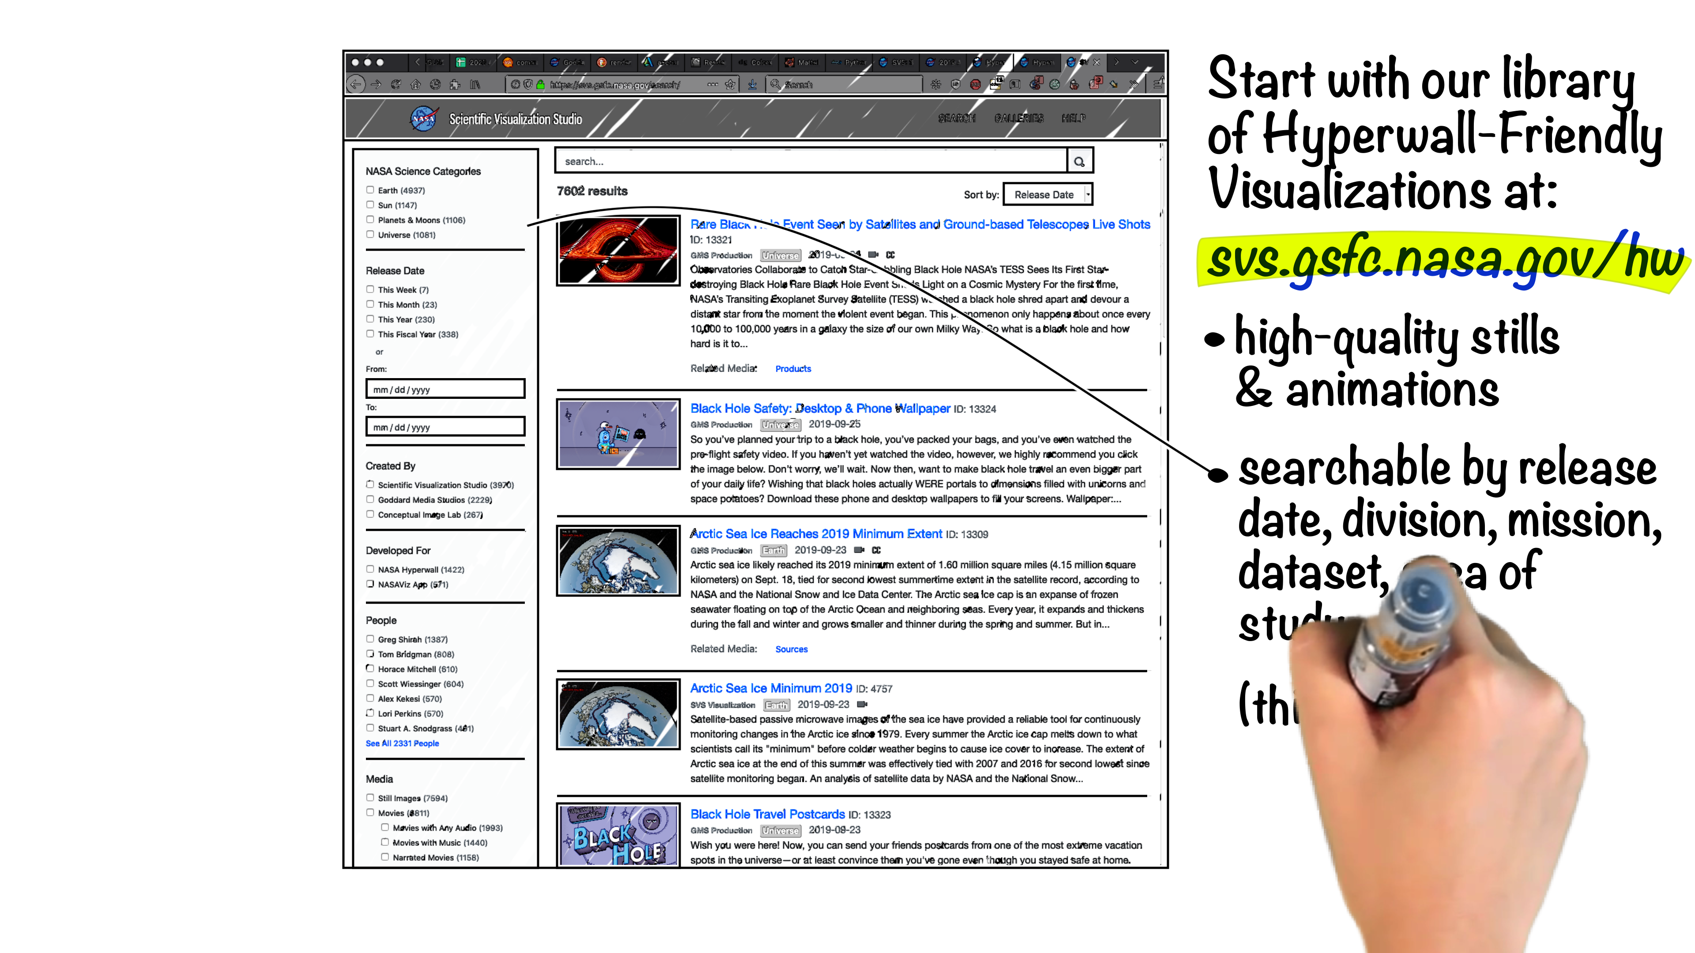Enable Planets & Moons filter
The height and width of the screenshot is (953, 1695).
(370, 220)
